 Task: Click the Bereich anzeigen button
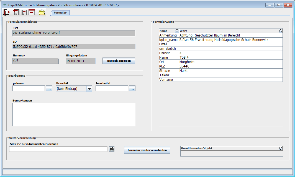pos(119,61)
